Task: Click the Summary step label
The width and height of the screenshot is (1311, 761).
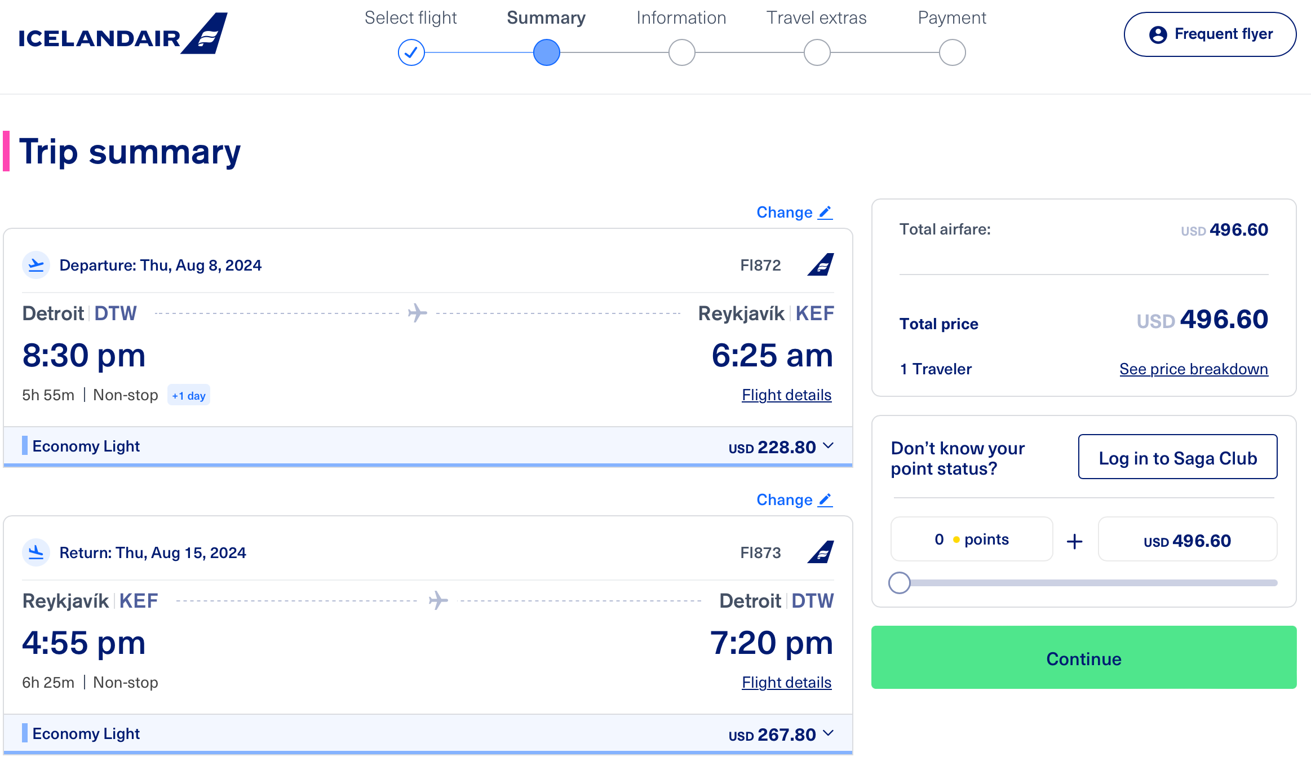Action: pyautogui.click(x=546, y=18)
